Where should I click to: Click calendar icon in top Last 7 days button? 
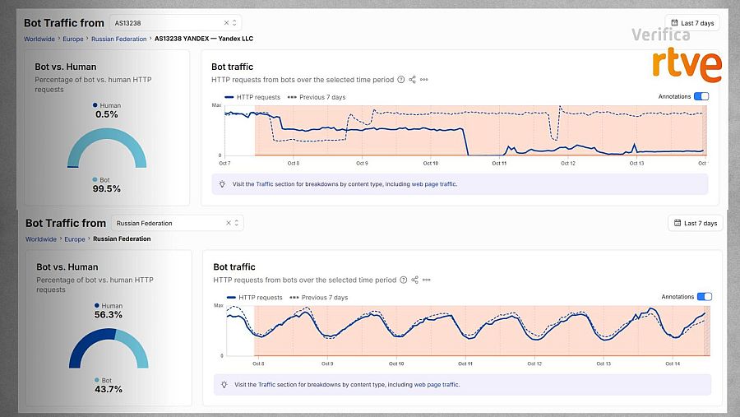pos(674,23)
